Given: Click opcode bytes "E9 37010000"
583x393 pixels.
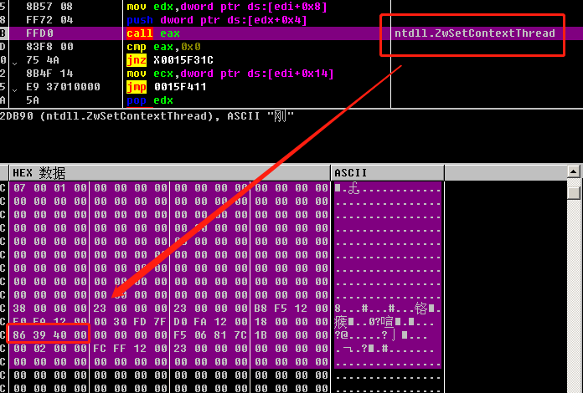Looking at the screenshot, I should pos(63,87).
